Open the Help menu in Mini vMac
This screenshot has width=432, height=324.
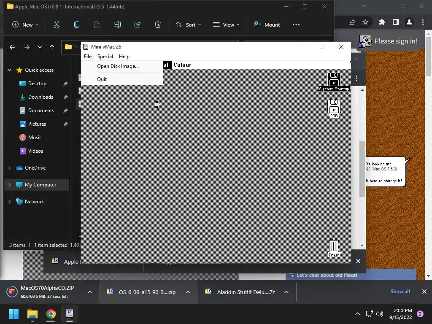pyautogui.click(x=124, y=57)
